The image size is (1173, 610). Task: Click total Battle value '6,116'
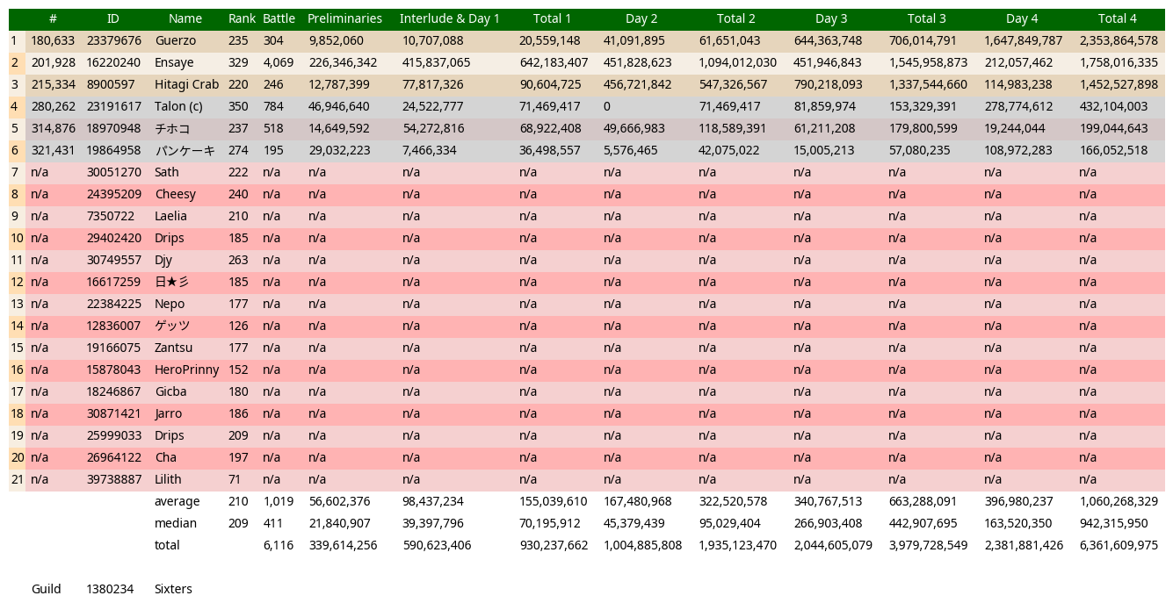click(x=279, y=545)
